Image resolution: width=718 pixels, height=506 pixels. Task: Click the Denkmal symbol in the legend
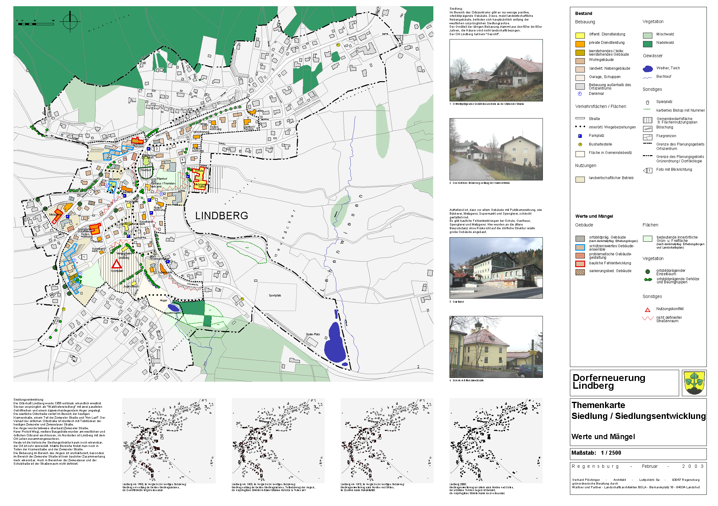tap(580, 94)
